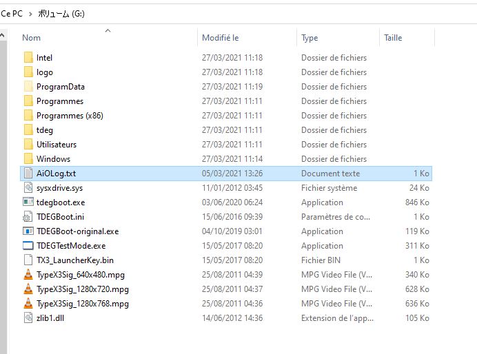The height and width of the screenshot is (354, 477).
Task: Select the TDEGBoot-original.exe file name
Action: 78,231
